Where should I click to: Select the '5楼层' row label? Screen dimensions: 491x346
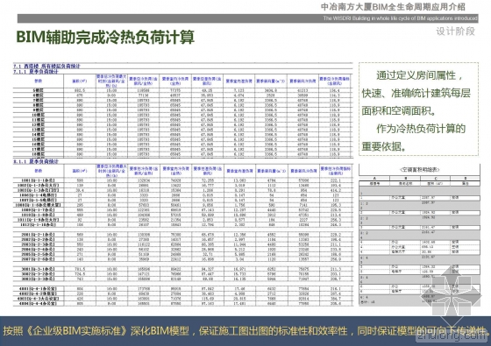[39, 90]
